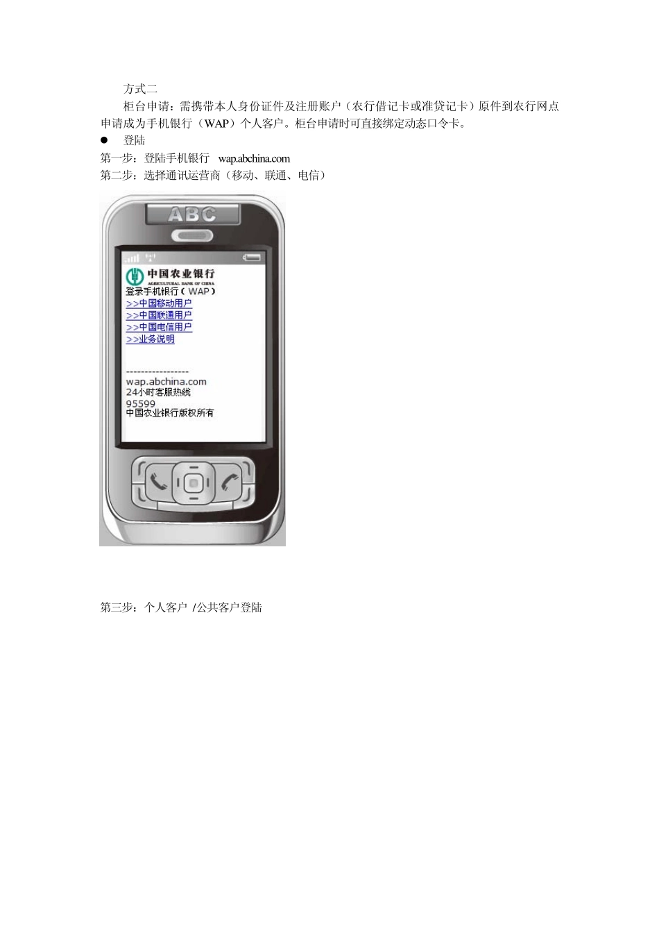Click the 95599 hotline number

pyautogui.click(x=141, y=403)
